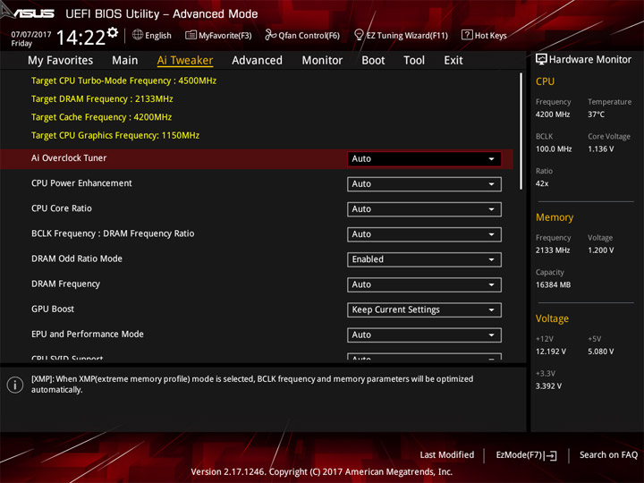Click Target CPU Turbo-Mode Frequency line
This screenshot has height=483, width=644.
(123, 80)
